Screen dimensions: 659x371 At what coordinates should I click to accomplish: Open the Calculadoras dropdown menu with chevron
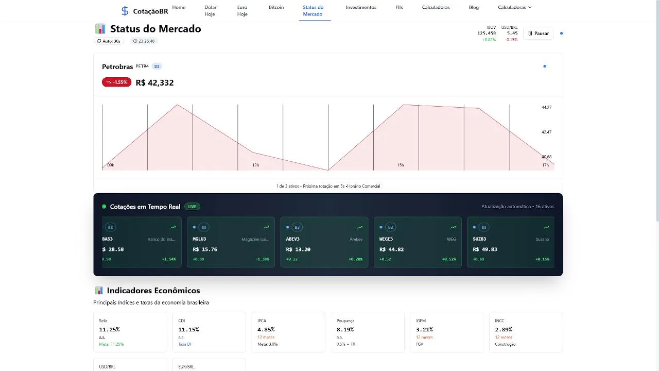(515, 7)
